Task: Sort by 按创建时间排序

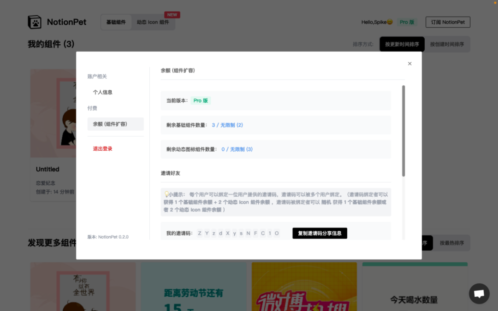Action: (x=447, y=44)
